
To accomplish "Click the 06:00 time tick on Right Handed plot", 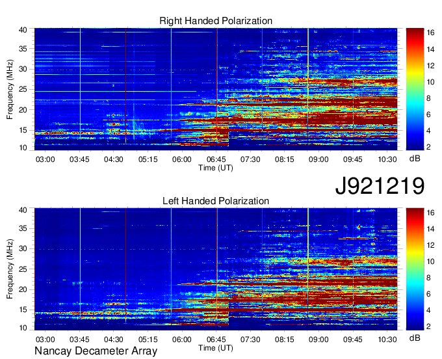I will coord(182,159).
